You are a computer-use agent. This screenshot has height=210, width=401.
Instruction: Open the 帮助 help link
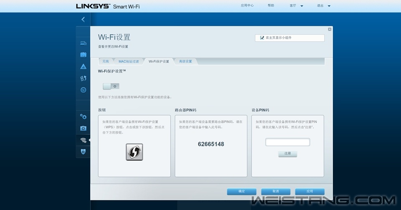click(271, 6)
